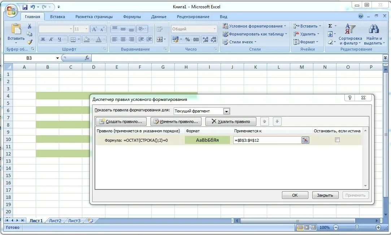Screen dimensions: 391x235
Task: Switch to the Вид tab
Action: pos(223,17)
